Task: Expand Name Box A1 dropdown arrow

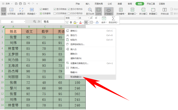Action: tap(25, 22)
